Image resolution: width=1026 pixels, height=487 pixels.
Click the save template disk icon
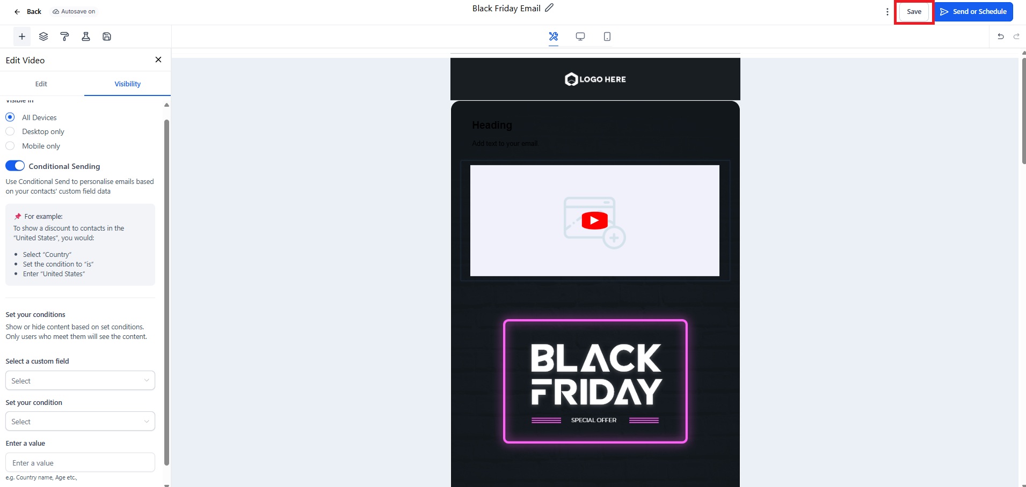click(x=107, y=36)
